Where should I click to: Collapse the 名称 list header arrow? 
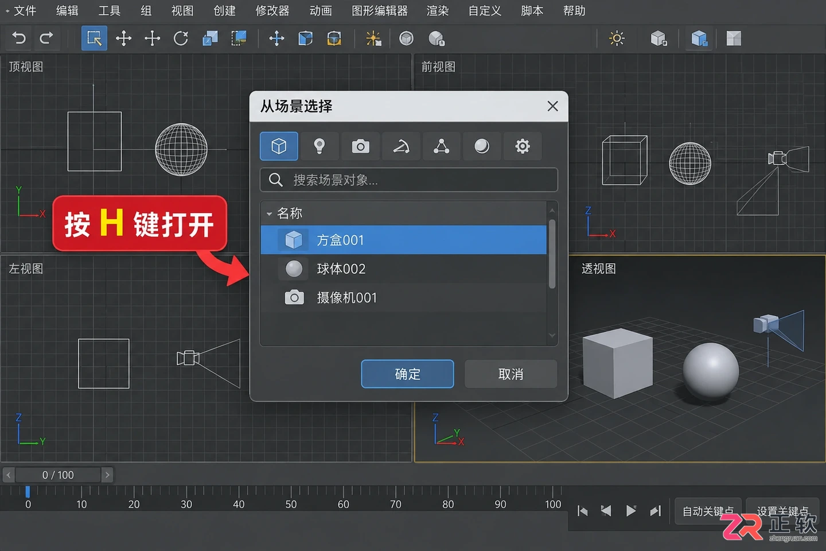pyautogui.click(x=269, y=214)
